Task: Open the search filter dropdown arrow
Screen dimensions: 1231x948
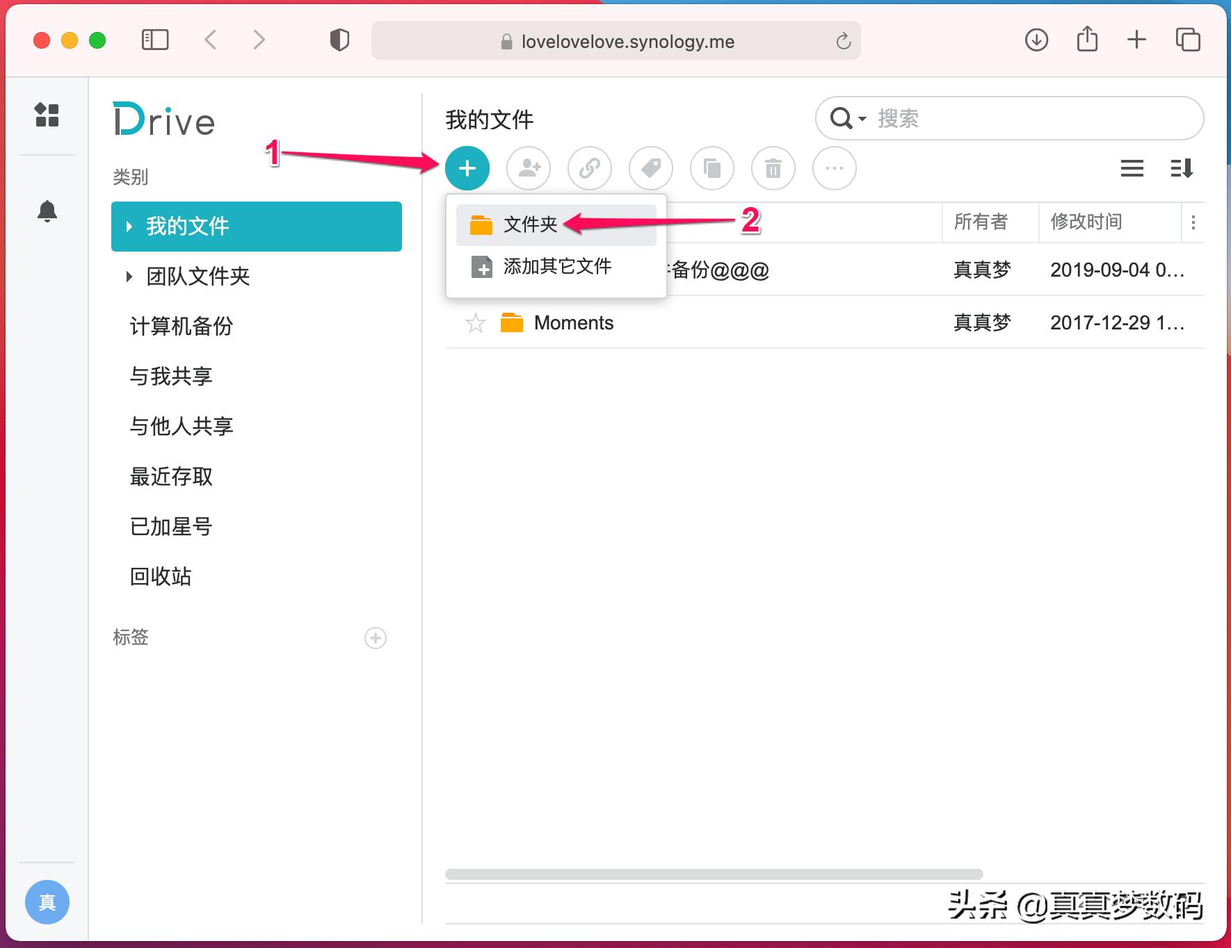Action: [x=862, y=118]
